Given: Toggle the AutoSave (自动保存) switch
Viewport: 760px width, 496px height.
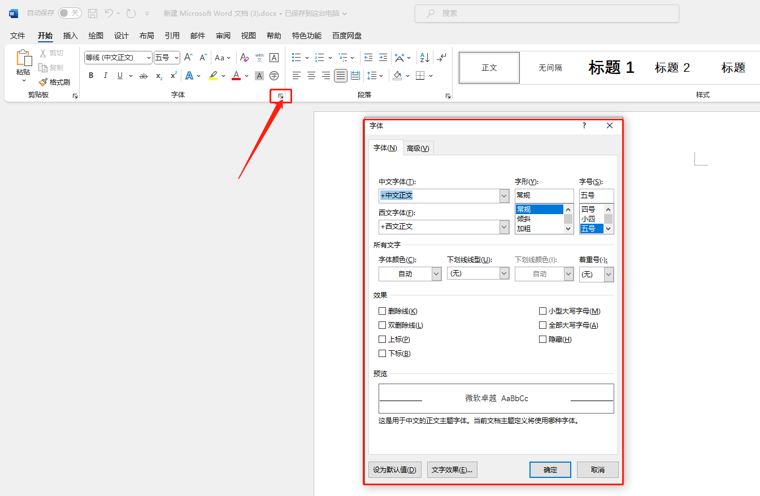Looking at the screenshot, I should pos(70,13).
